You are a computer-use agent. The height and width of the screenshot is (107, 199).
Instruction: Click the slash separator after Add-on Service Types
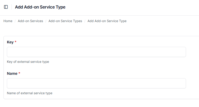click(85, 21)
